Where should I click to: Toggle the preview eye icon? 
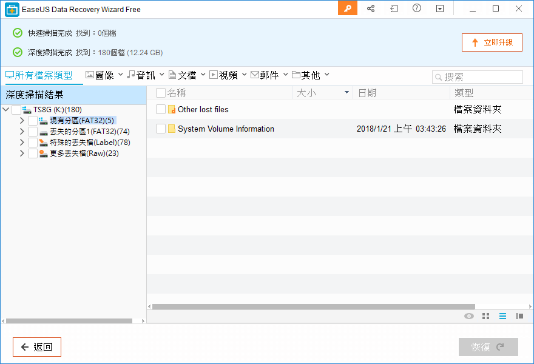pos(468,316)
